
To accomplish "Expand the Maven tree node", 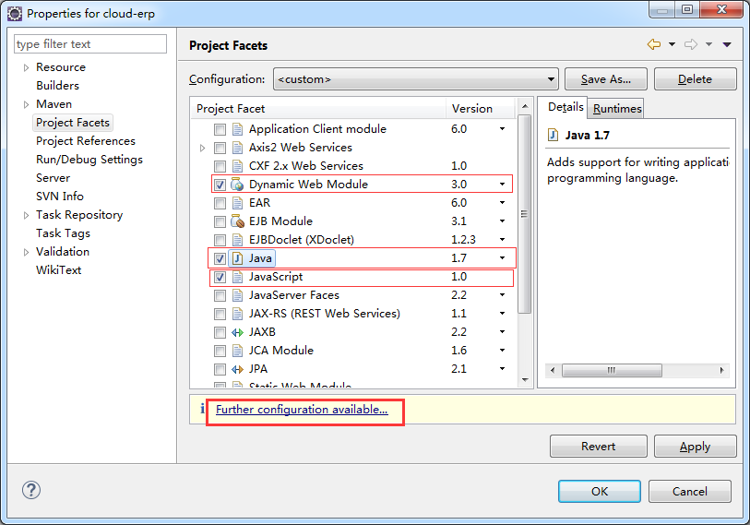I will click(x=27, y=105).
